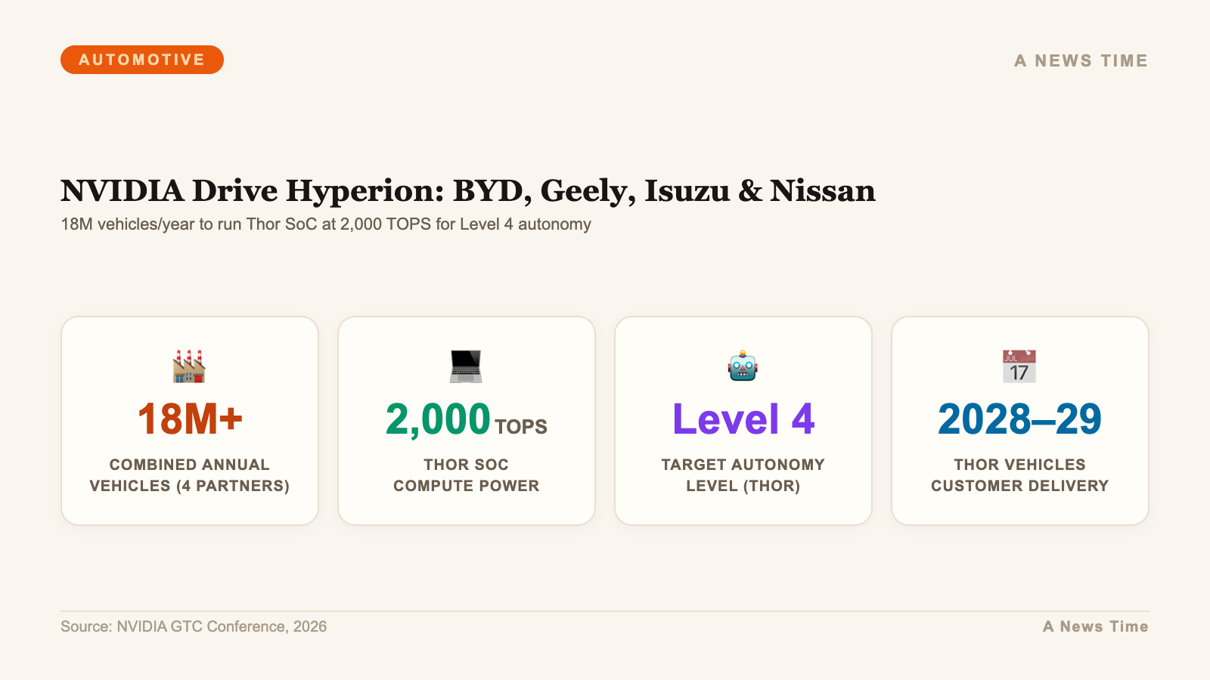Toggle the COMBINED ANNUAL VEHICLES card
Image resolution: width=1210 pixels, height=680 pixels.
[x=189, y=421]
